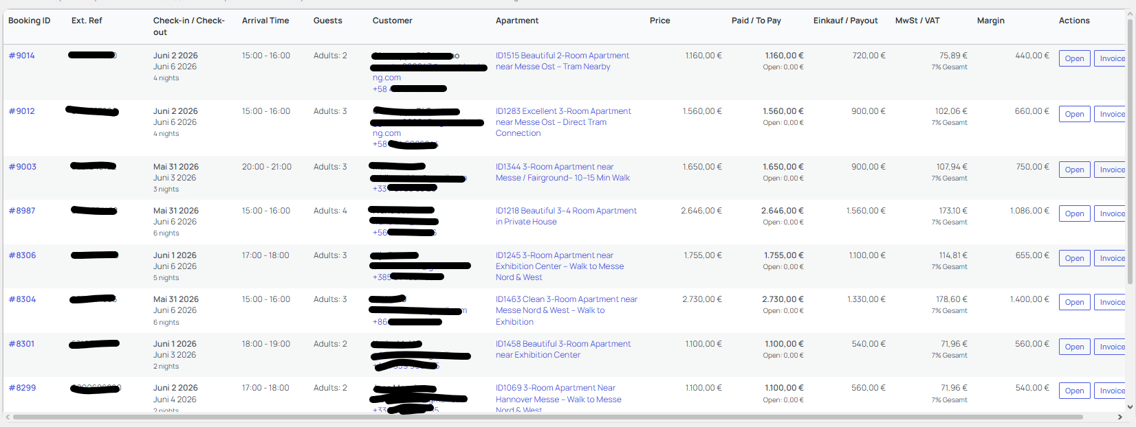The width and height of the screenshot is (1136, 427).
Task: Open apartment ID1218 Private House link
Action: (x=566, y=216)
